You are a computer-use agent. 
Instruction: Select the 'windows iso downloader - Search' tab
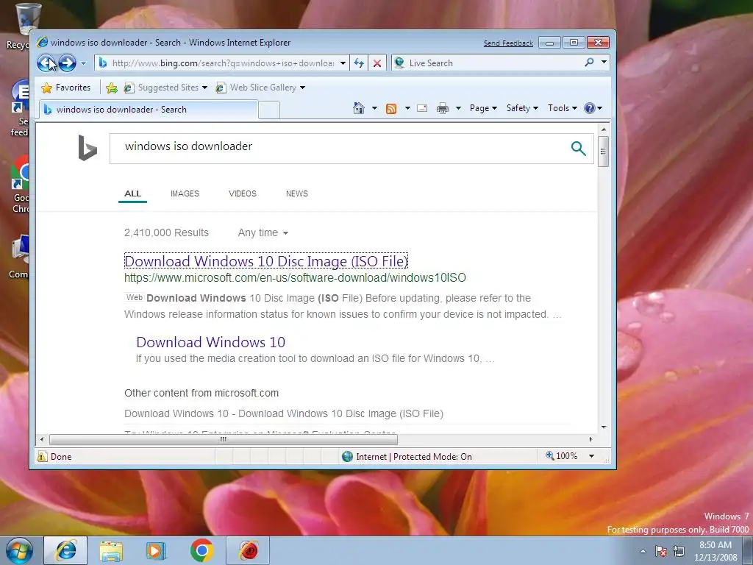(x=149, y=110)
